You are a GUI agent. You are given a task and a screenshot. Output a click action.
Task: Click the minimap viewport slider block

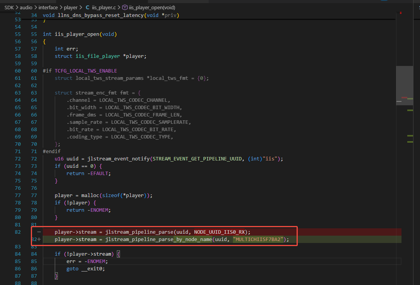point(405,86)
